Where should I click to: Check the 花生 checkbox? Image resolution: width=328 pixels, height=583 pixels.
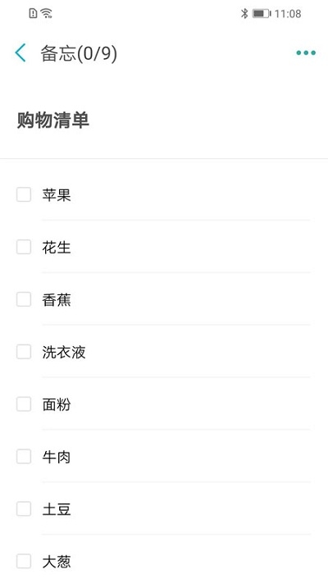[x=24, y=247]
